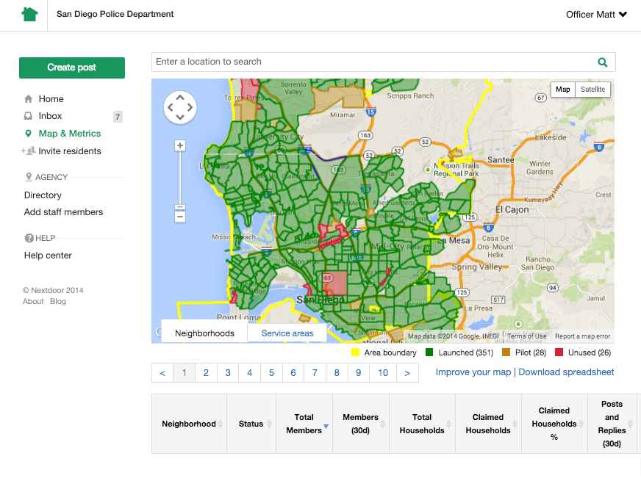Click the Download spreadsheet link

click(566, 372)
